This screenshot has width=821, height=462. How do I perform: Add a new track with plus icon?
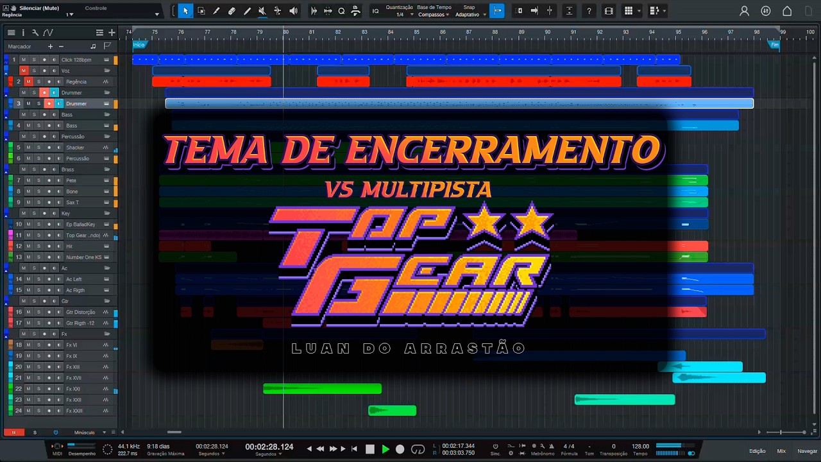[x=112, y=33]
